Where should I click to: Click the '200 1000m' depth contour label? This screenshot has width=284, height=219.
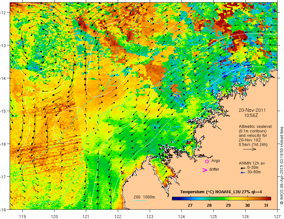click(x=144, y=197)
